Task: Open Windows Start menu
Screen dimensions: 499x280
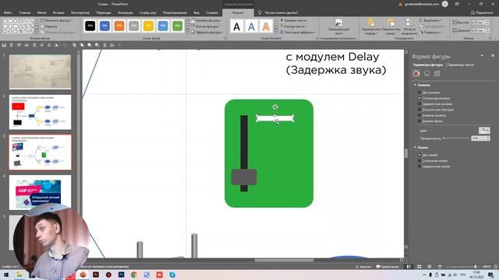Action: coord(5,275)
